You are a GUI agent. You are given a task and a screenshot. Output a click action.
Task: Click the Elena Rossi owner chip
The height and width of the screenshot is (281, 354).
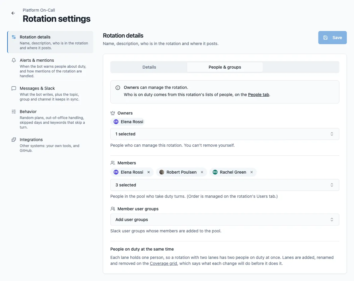[128, 122]
